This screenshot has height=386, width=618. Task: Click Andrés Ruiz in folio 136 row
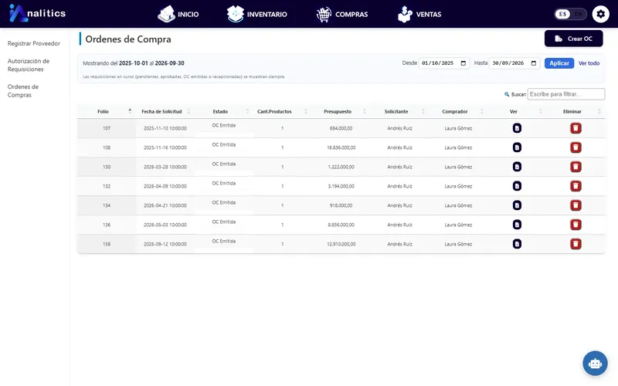[399, 225]
